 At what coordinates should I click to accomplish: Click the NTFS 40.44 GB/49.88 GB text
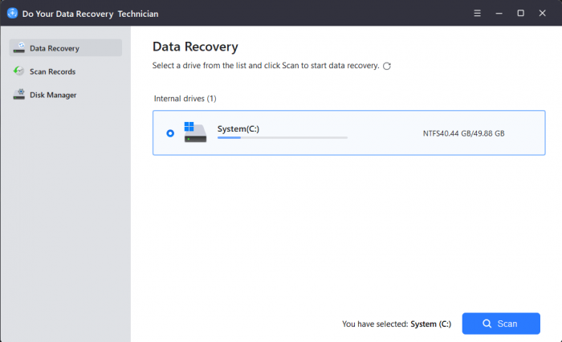pos(463,133)
